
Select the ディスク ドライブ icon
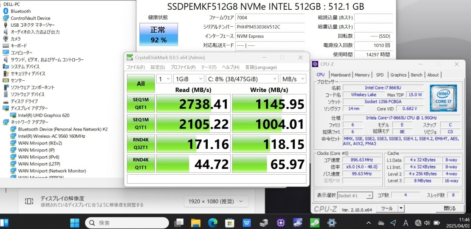(6, 101)
